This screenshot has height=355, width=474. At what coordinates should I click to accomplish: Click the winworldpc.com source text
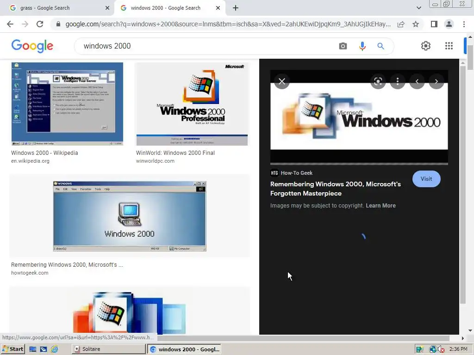(155, 161)
